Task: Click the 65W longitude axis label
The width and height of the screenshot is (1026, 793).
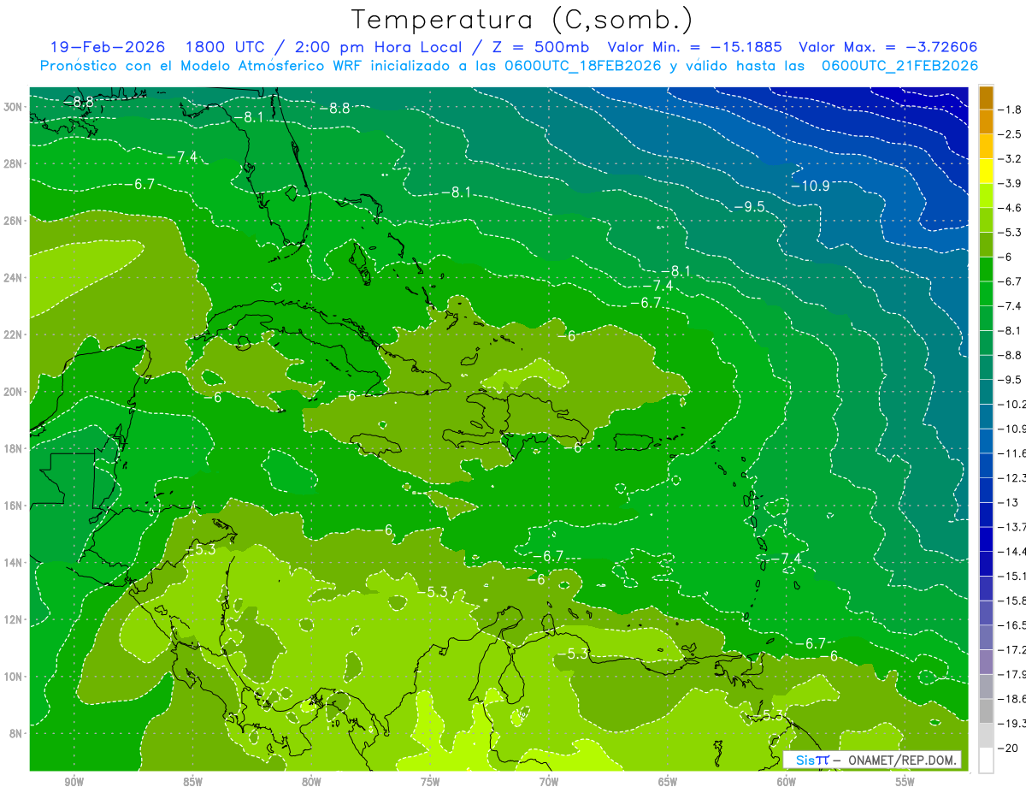Action: coord(668,782)
